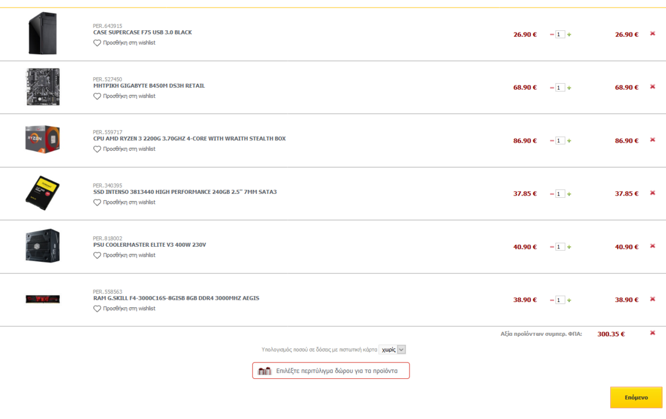Select label Αξία προϊόντων συμπερ. ΦΠΑ
The image size is (666, 419).
click(541, 334)
